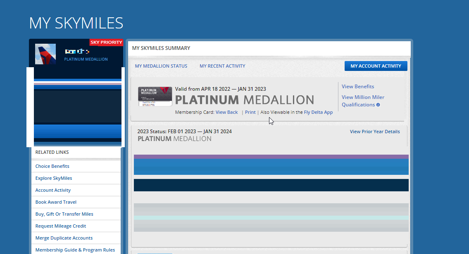Click View Back of membership card
469x254 pixels.
tap(226, 112)
